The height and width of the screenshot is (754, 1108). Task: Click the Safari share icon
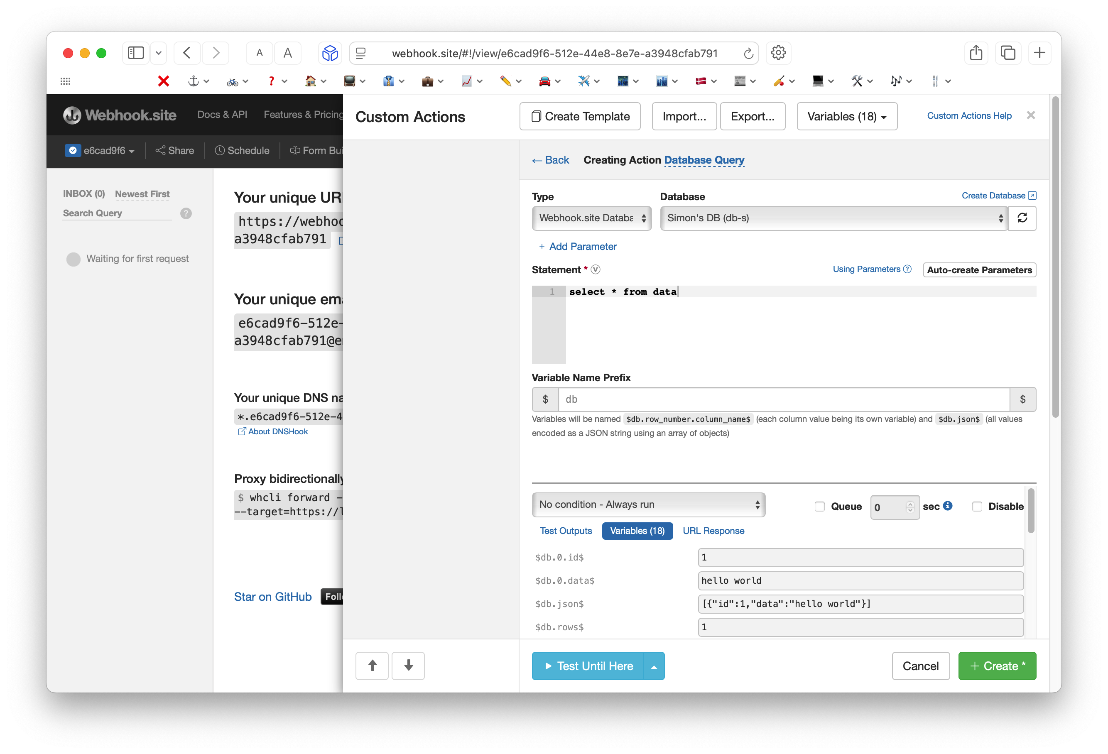tap(976, 53)
